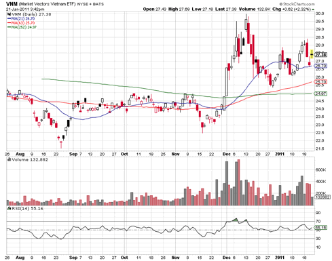Click the Volume 132,882 panel label
The height and width of the screenshot is (261, 332).
30,159
